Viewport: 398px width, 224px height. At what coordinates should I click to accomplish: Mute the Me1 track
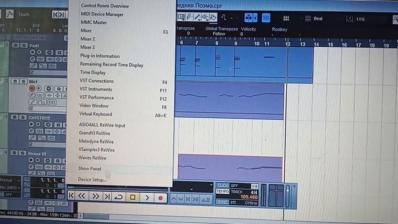[x=15, y=82]
